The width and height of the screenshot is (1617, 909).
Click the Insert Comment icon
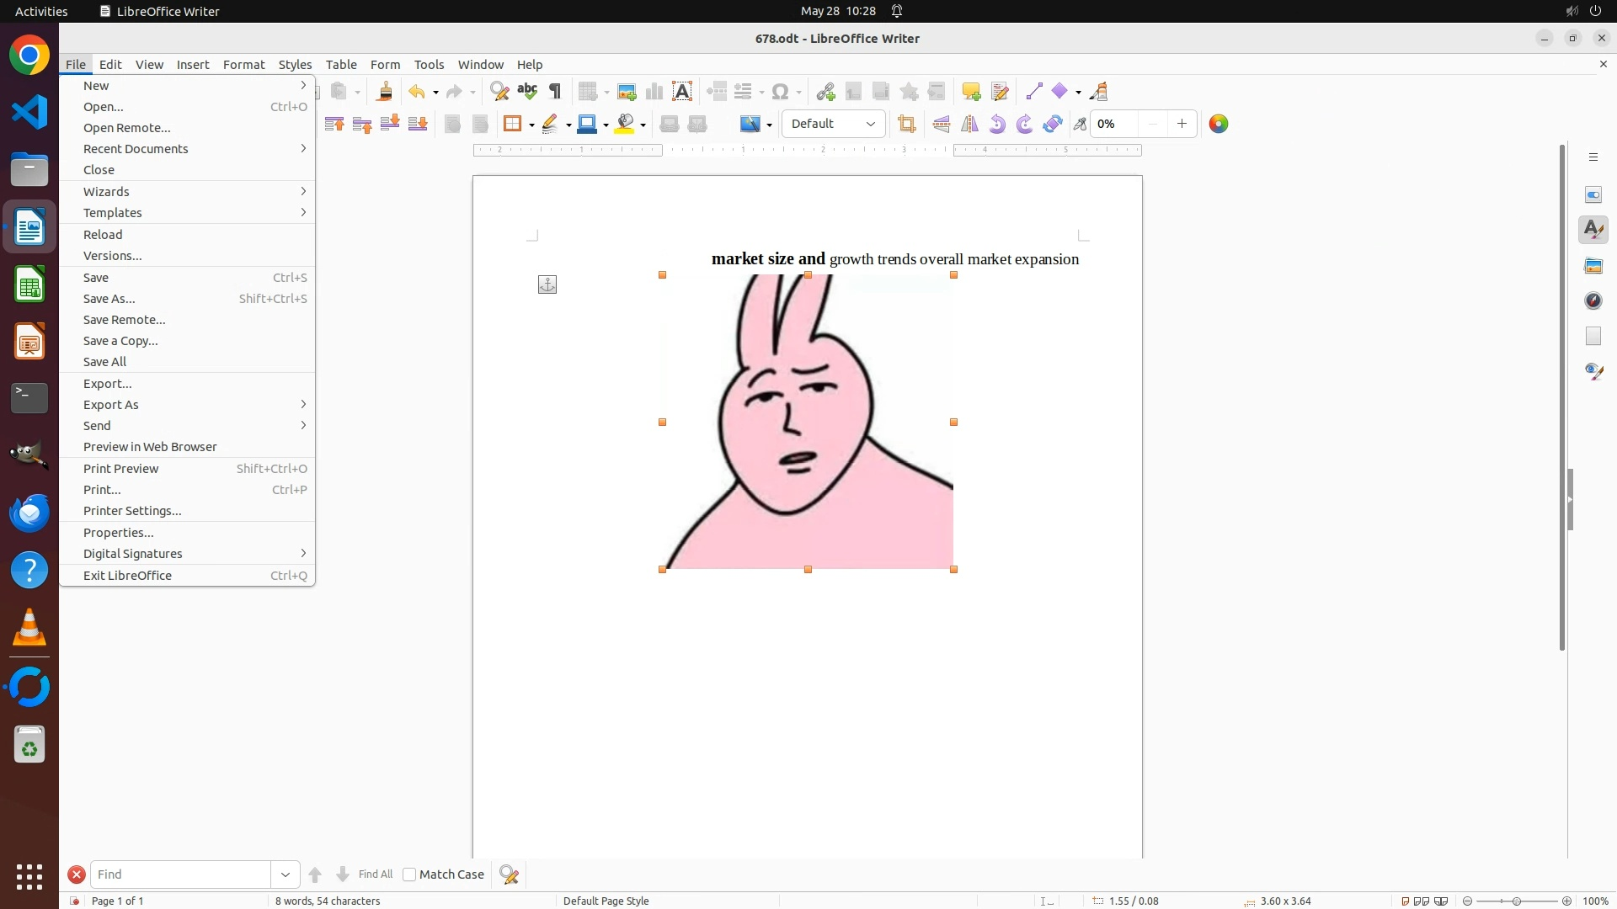tap(971, 92)
